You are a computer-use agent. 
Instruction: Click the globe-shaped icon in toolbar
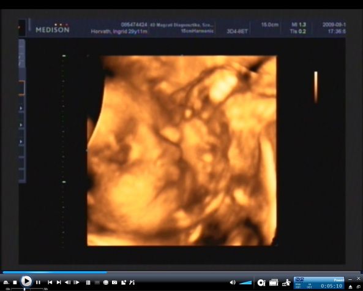pos(106,282)
